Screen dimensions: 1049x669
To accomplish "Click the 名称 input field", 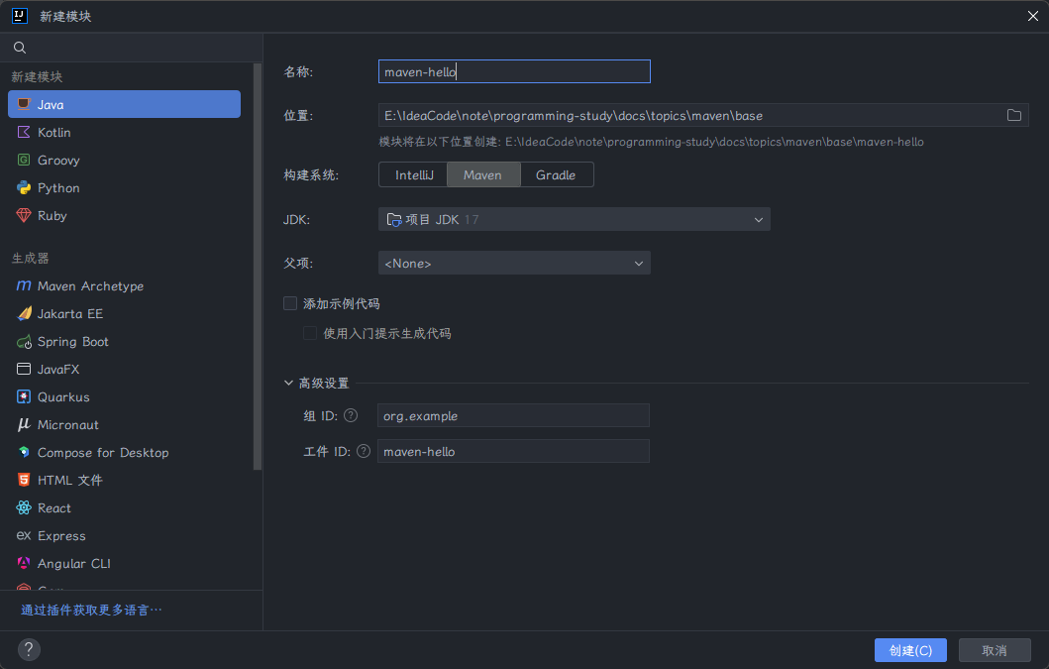I will click(x=514, y=71).
